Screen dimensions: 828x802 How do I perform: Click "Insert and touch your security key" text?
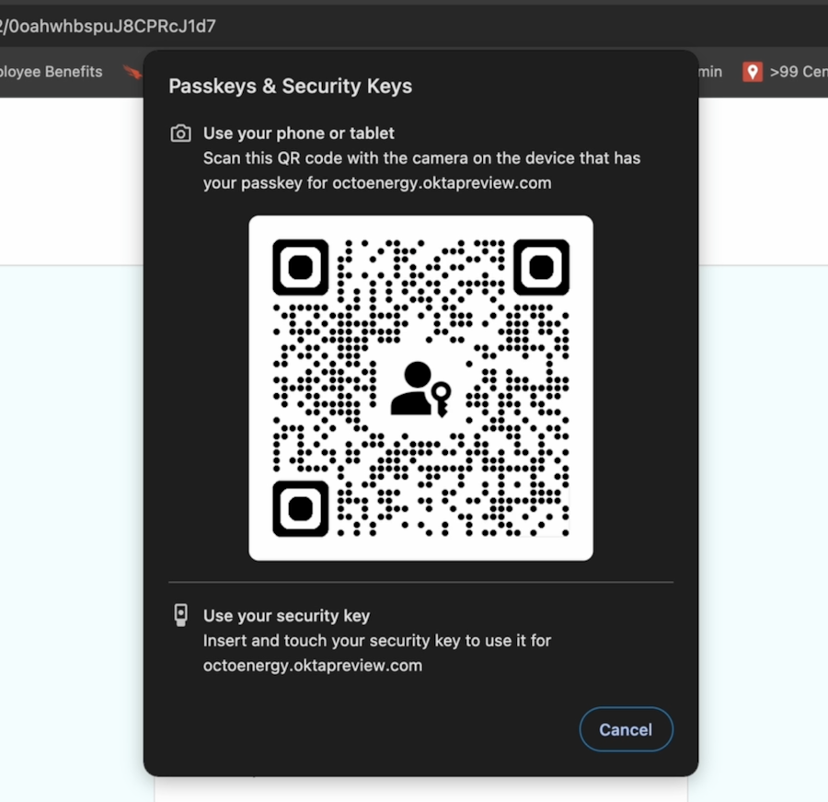pos(377,640)
